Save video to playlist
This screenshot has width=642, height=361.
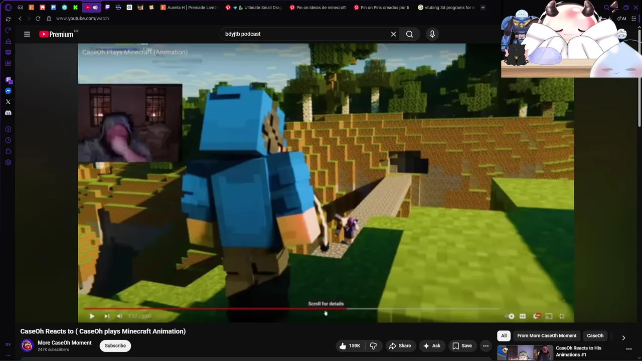[x=462, y=345]
